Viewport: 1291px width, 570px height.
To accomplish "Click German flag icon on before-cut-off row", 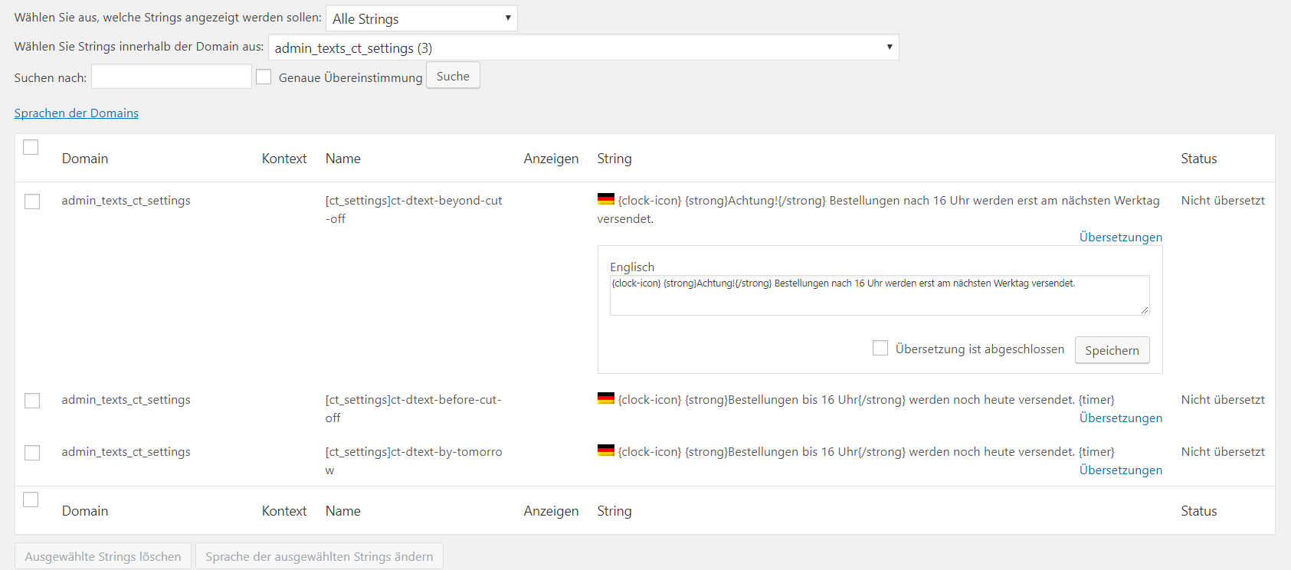I will click(605, 398).
